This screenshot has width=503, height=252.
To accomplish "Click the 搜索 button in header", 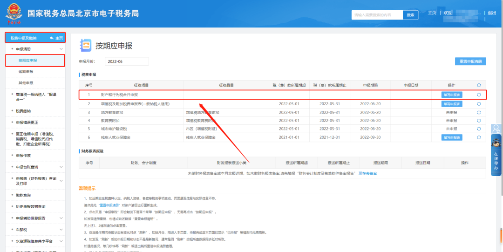I will click(x=410, y=15).
